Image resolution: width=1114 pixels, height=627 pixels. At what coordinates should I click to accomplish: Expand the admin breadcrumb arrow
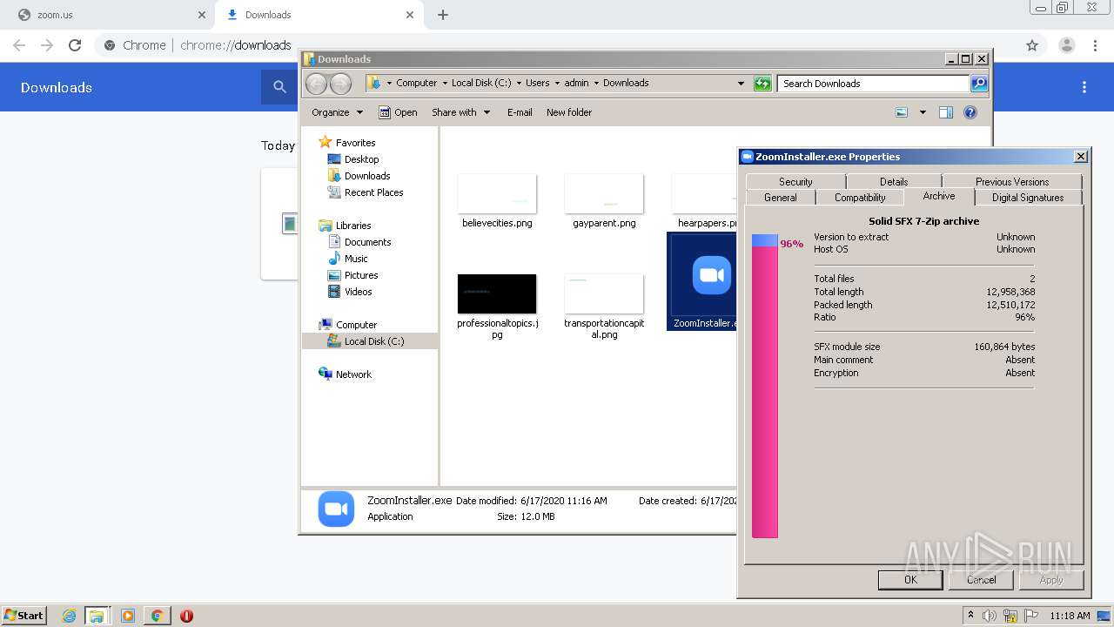pos(596,84)
